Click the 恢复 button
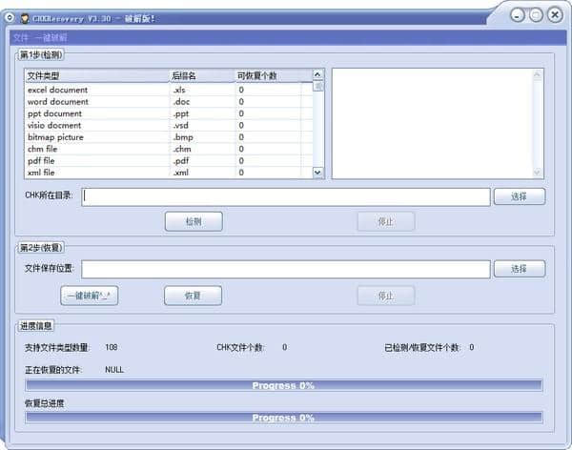The height and width of the screenshot is (450, 572). pyautogui.click(x=193, y=296)
